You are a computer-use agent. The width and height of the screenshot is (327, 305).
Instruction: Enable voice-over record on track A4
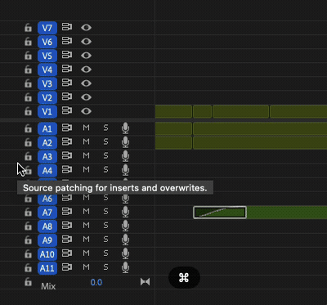pyautogui.click(x=125, y=170)
